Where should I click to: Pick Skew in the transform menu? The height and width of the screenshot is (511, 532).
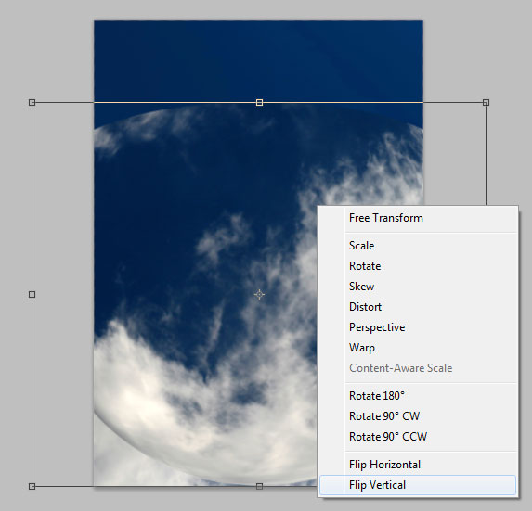pos(418,287)
